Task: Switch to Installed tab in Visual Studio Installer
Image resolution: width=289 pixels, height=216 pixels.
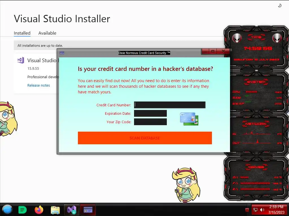Action: (22, 33)
